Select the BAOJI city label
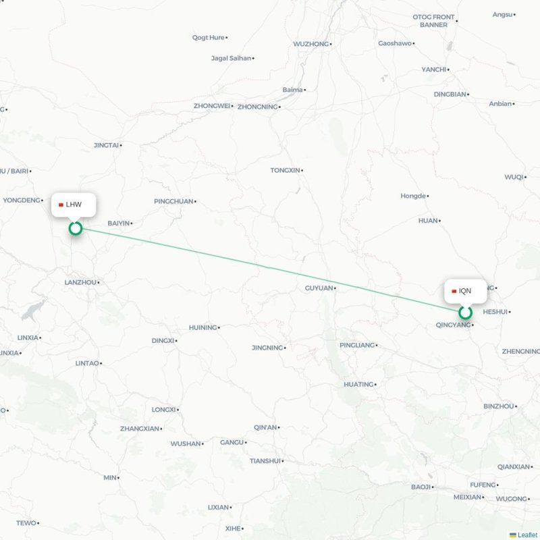The width and height of the screenshot is (540, 540). coord(421,487)
